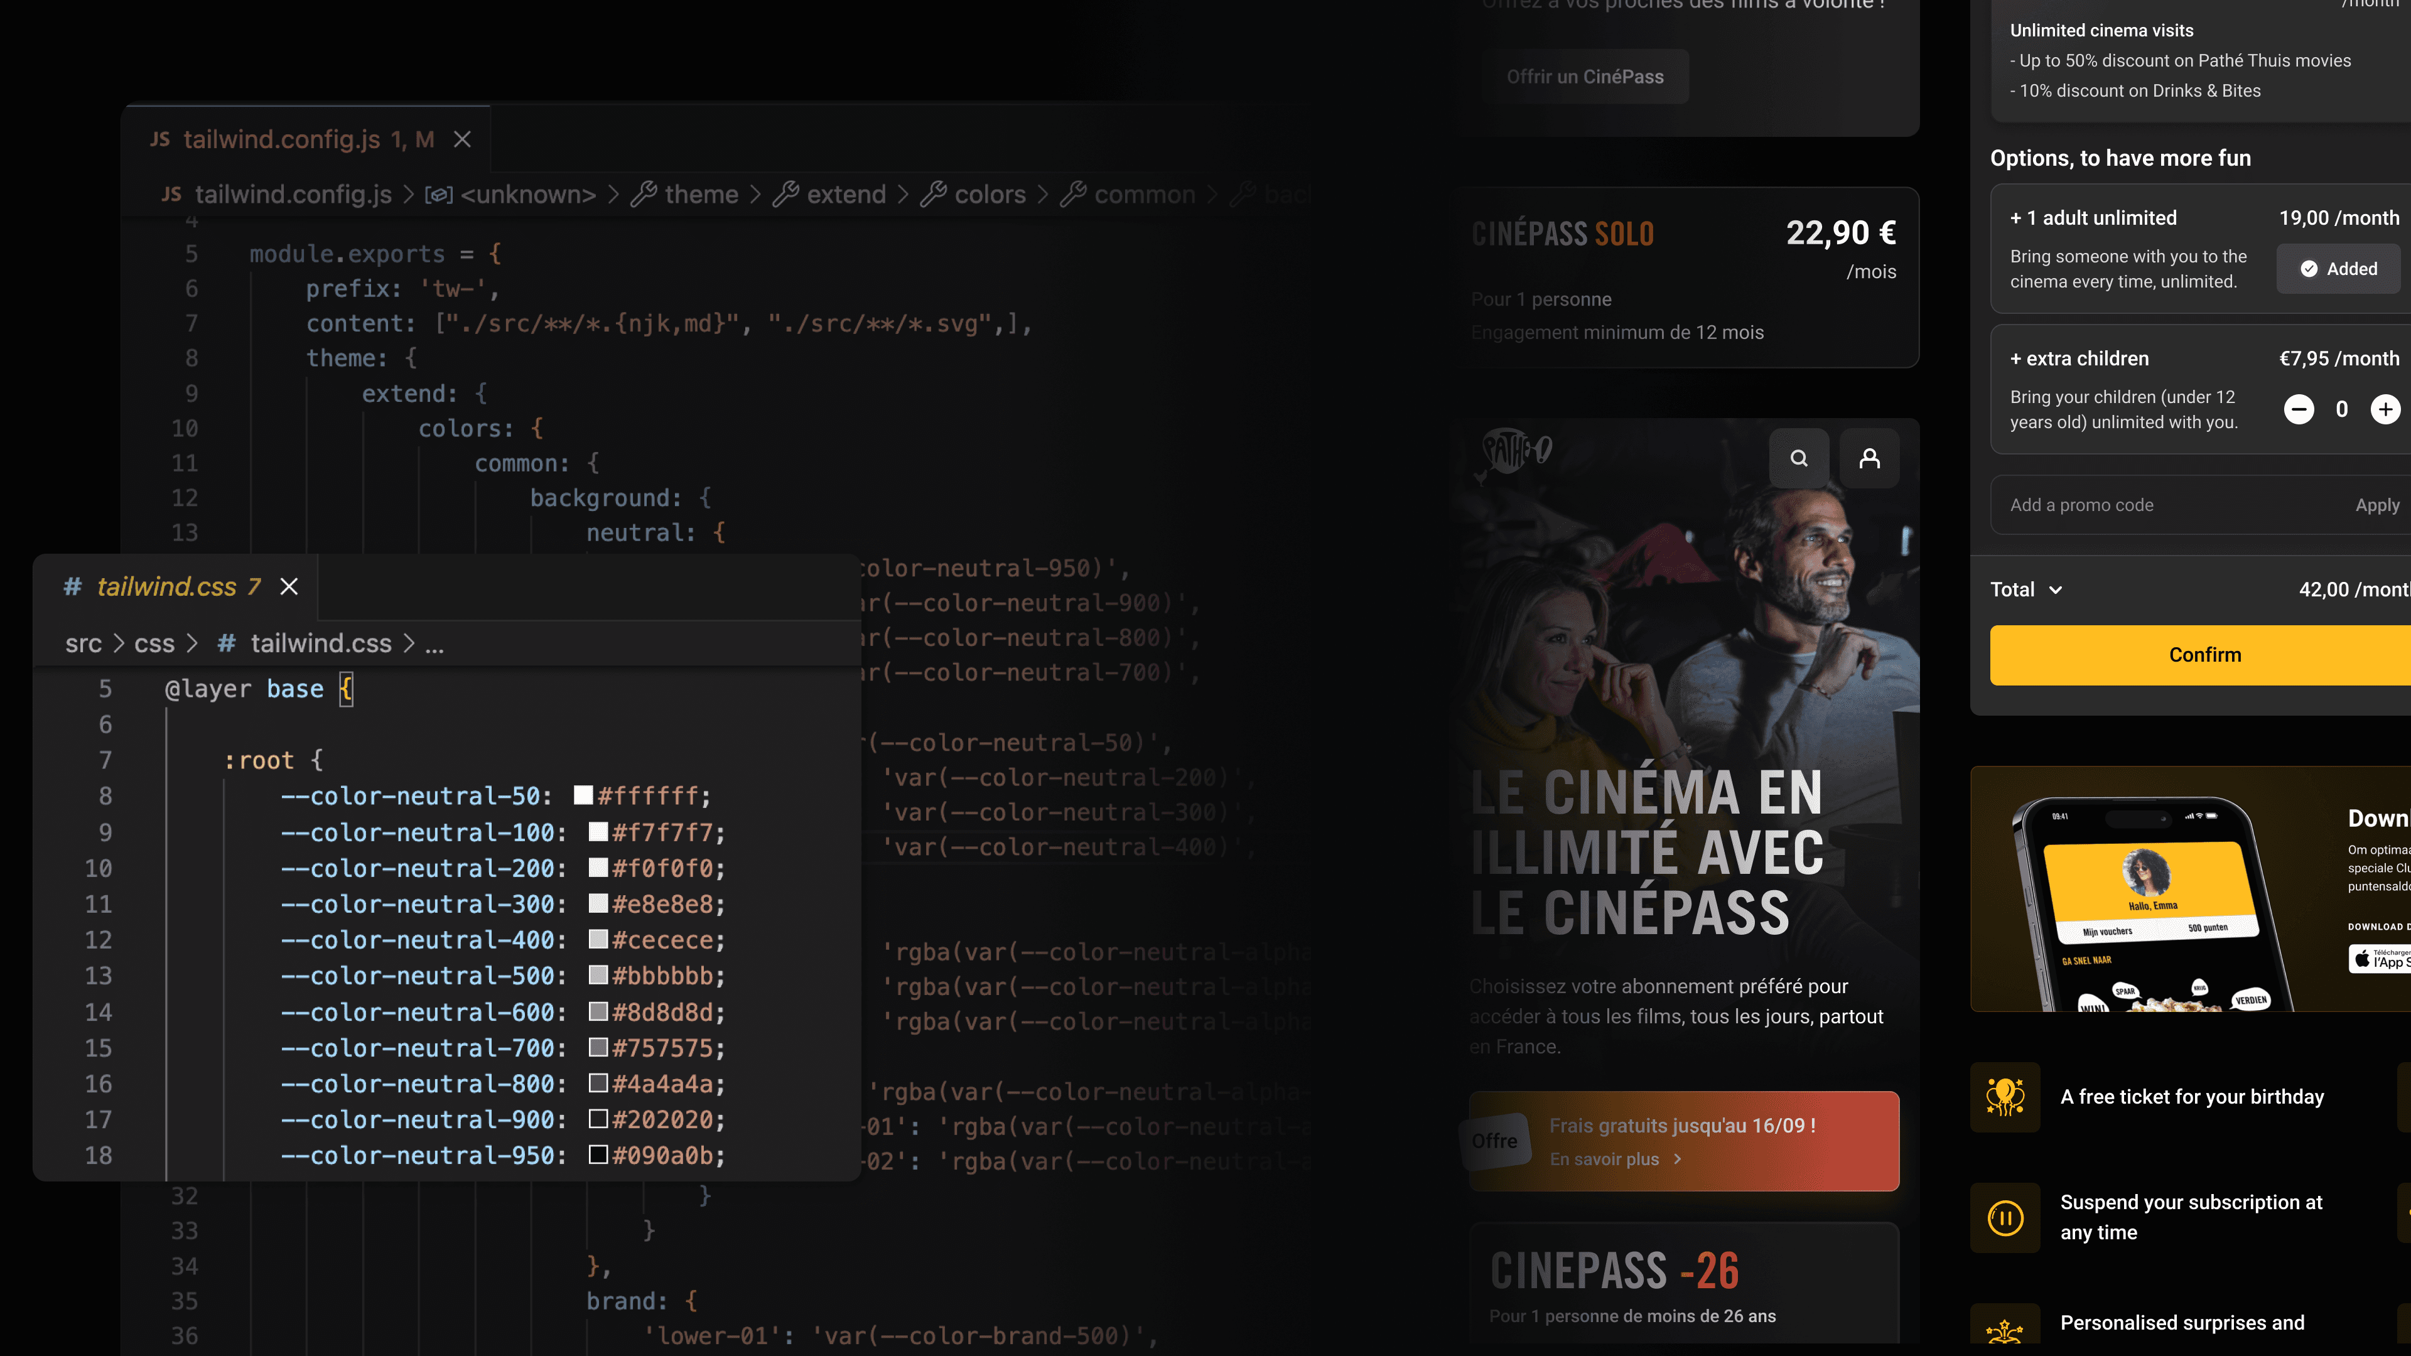Open color picker for #cecece swatch
The width and height of the screenshot is (2411, 1356).
pos(598,939)
